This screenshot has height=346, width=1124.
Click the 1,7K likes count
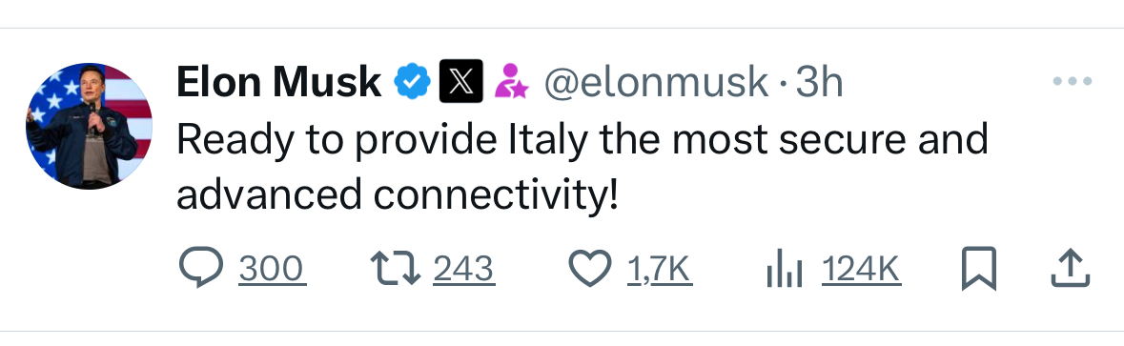(660, 270)
